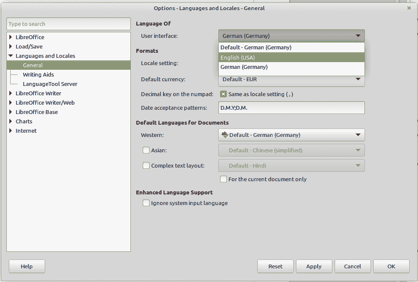
Task: Confirm settings with OK
Action: coord(391,266)
